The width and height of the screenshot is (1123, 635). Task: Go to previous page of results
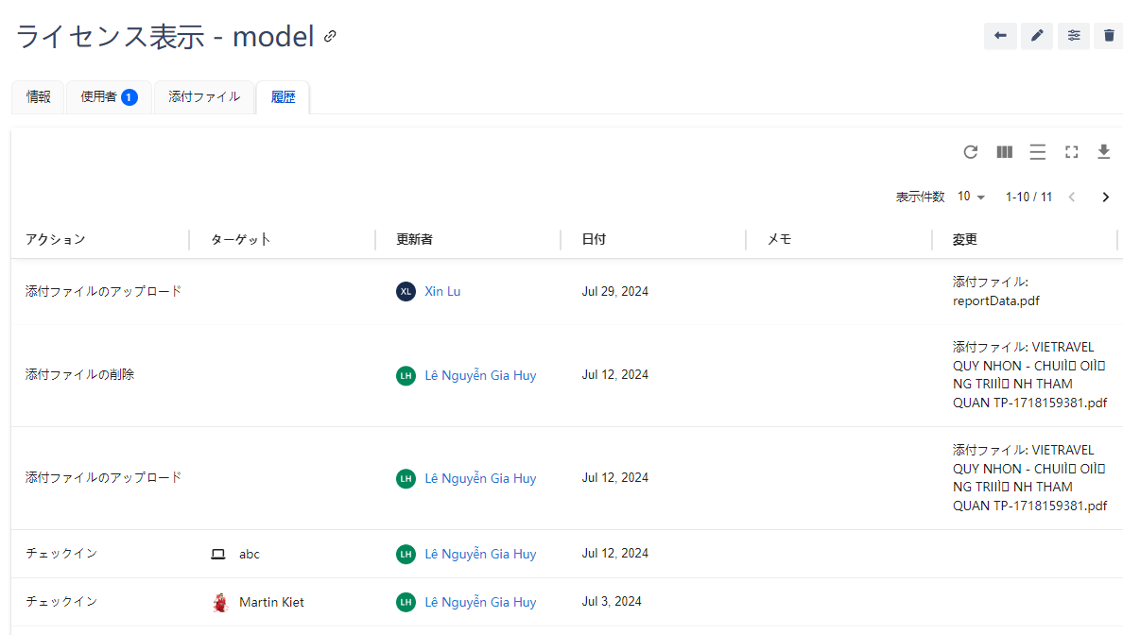(x=1071, y=197)
